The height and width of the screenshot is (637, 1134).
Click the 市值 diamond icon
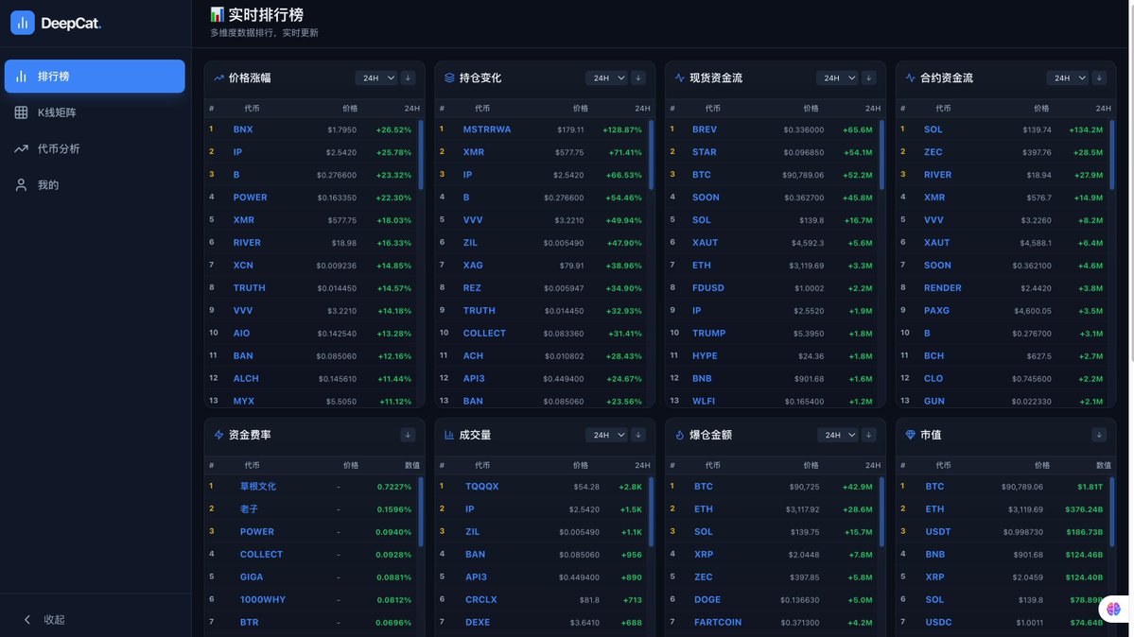point(910,435)
